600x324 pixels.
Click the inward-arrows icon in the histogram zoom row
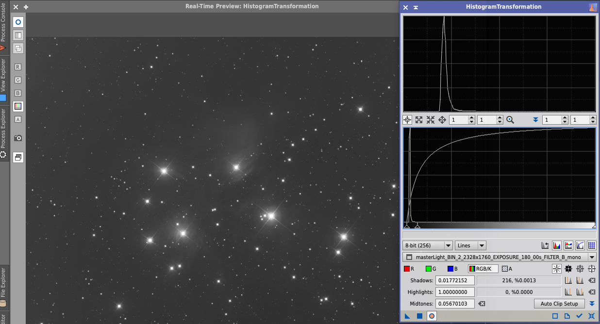point(431,120)
